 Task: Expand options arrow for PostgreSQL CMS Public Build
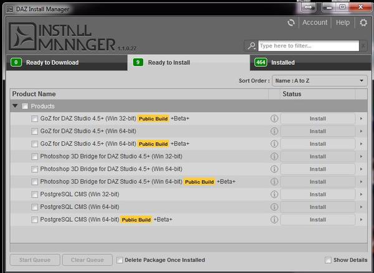[x=362, y=219]
